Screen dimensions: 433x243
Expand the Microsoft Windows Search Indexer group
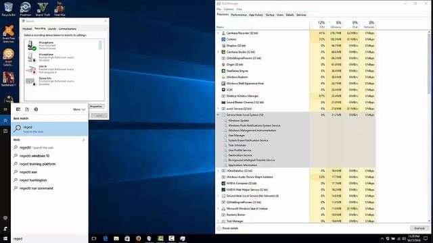point(218,209)
